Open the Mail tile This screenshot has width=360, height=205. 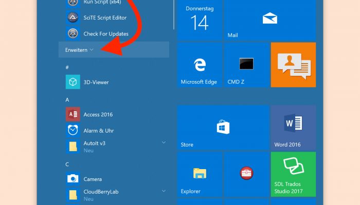[270, 20]
